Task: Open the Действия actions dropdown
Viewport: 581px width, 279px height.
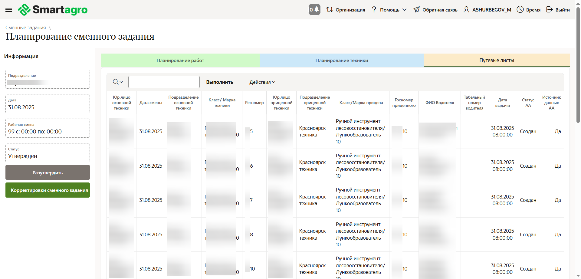Action: click(262, 82)
